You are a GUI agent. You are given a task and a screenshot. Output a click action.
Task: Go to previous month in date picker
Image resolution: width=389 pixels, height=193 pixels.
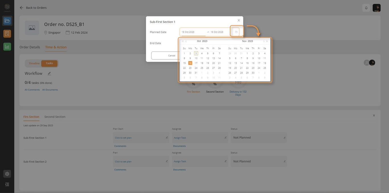186,41
